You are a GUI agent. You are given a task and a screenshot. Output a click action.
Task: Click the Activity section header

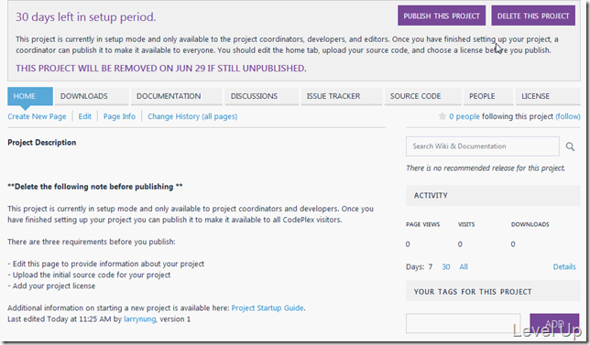[x=493, y=196]
